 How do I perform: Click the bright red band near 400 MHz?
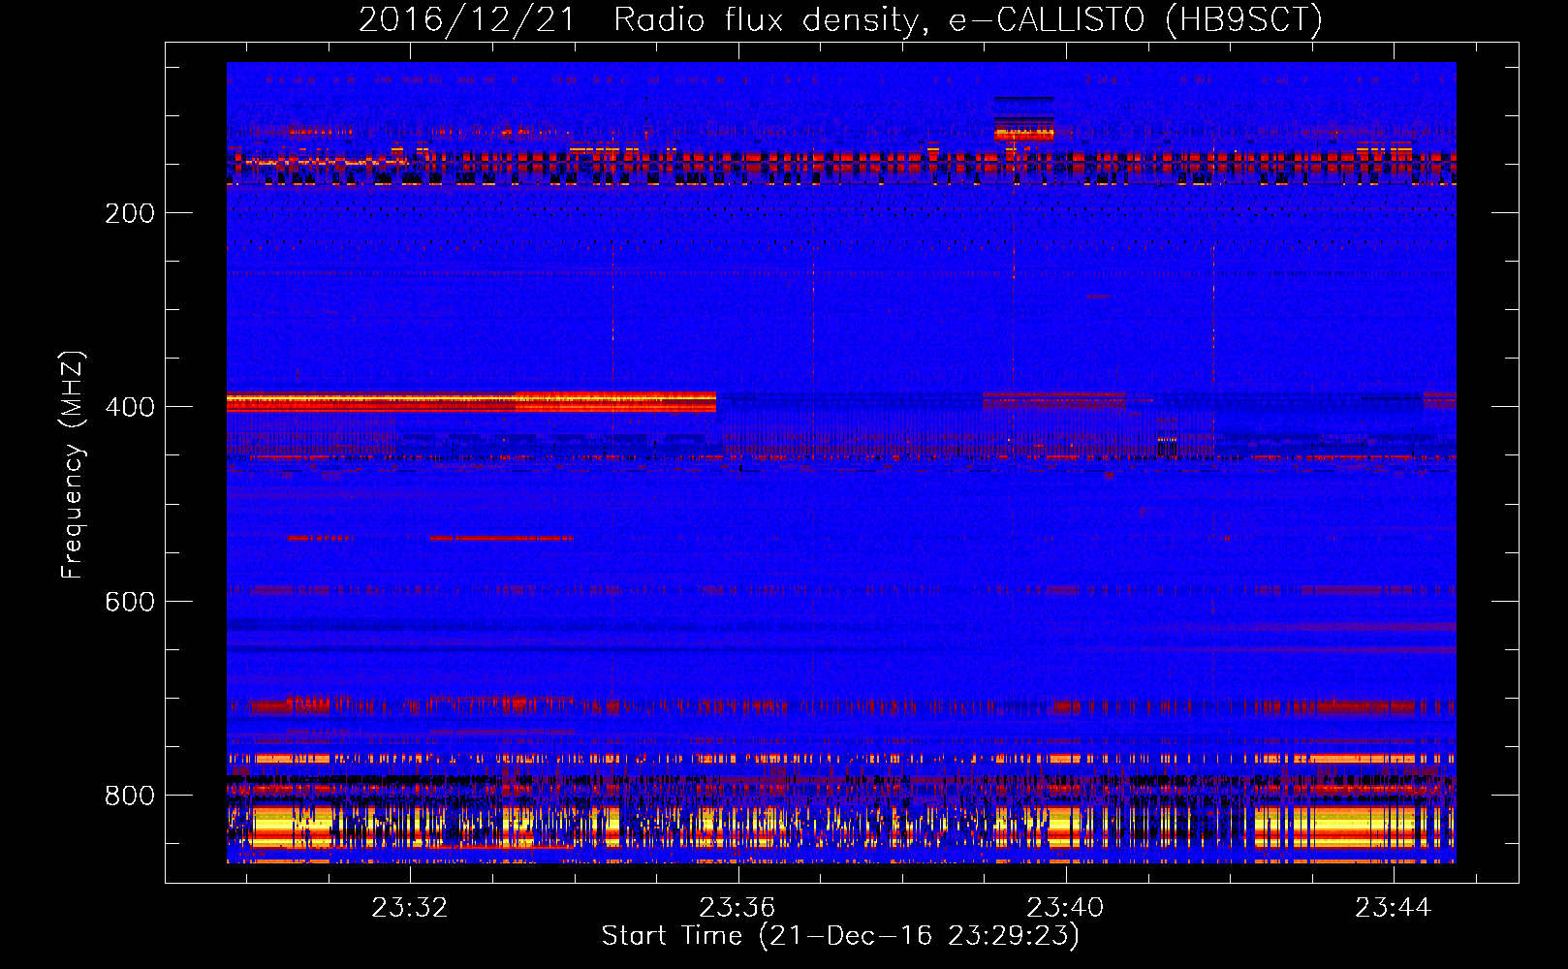coord(472,402)
